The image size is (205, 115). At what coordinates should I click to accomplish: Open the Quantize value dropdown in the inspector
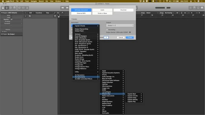(x=16, y=19)
